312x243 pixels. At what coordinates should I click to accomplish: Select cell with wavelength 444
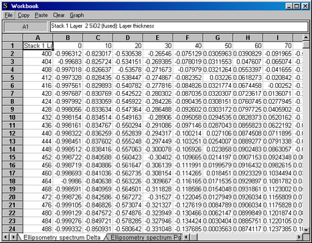[38, 141]
